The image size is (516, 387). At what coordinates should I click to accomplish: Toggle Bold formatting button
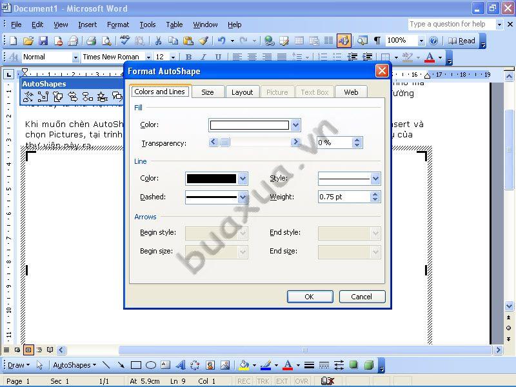tap(188, 57)
